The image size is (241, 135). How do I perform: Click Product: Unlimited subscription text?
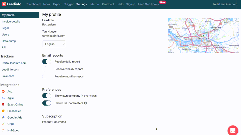coord(54,122)
